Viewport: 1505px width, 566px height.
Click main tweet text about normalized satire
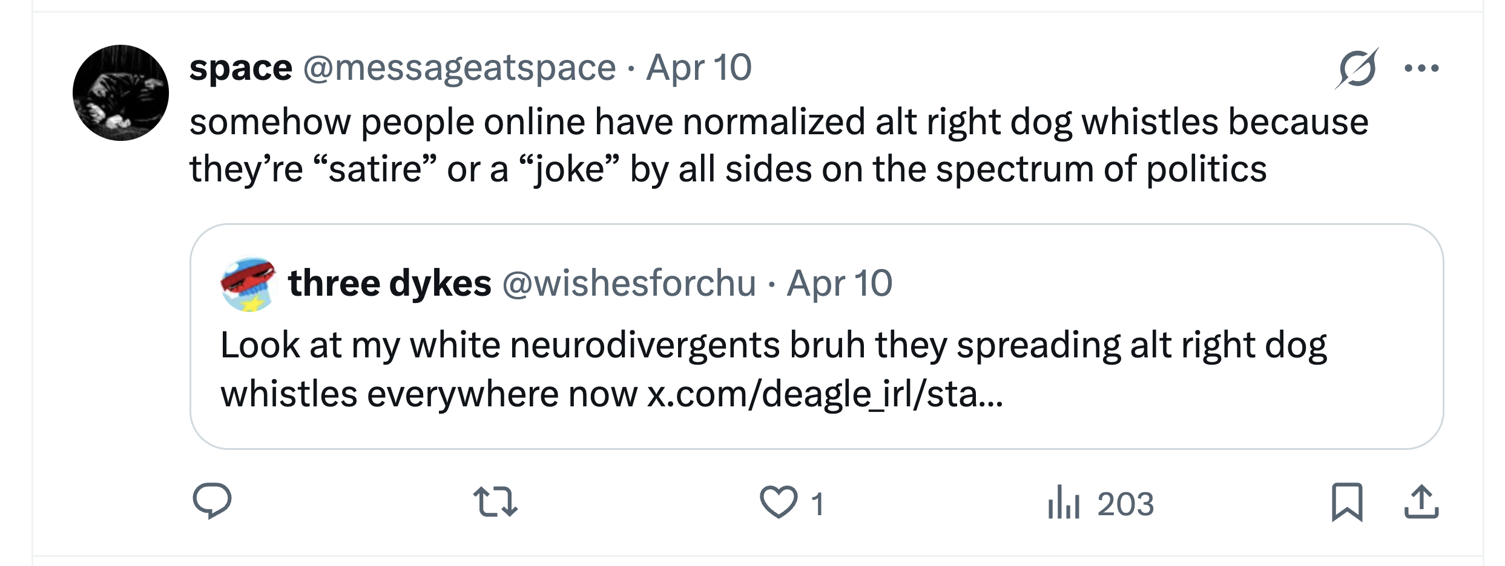point(726,145)
